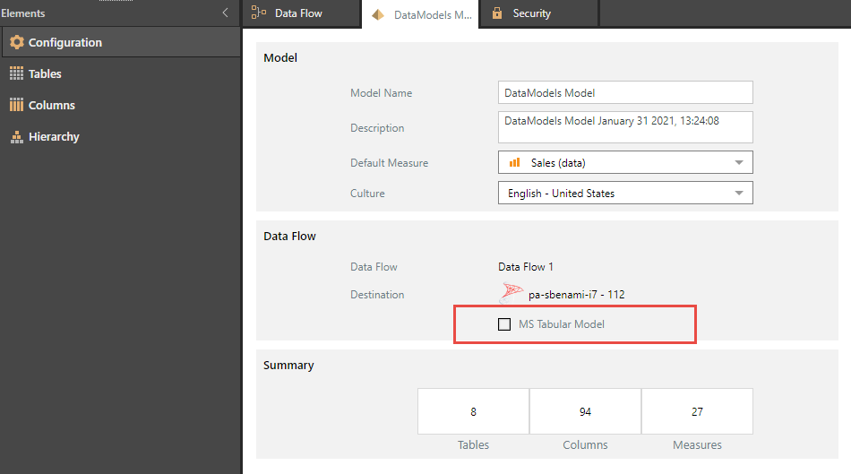Screen dimensions: 851x474
Task: Expand the Culture dropdown list
Action: point(738,193)
